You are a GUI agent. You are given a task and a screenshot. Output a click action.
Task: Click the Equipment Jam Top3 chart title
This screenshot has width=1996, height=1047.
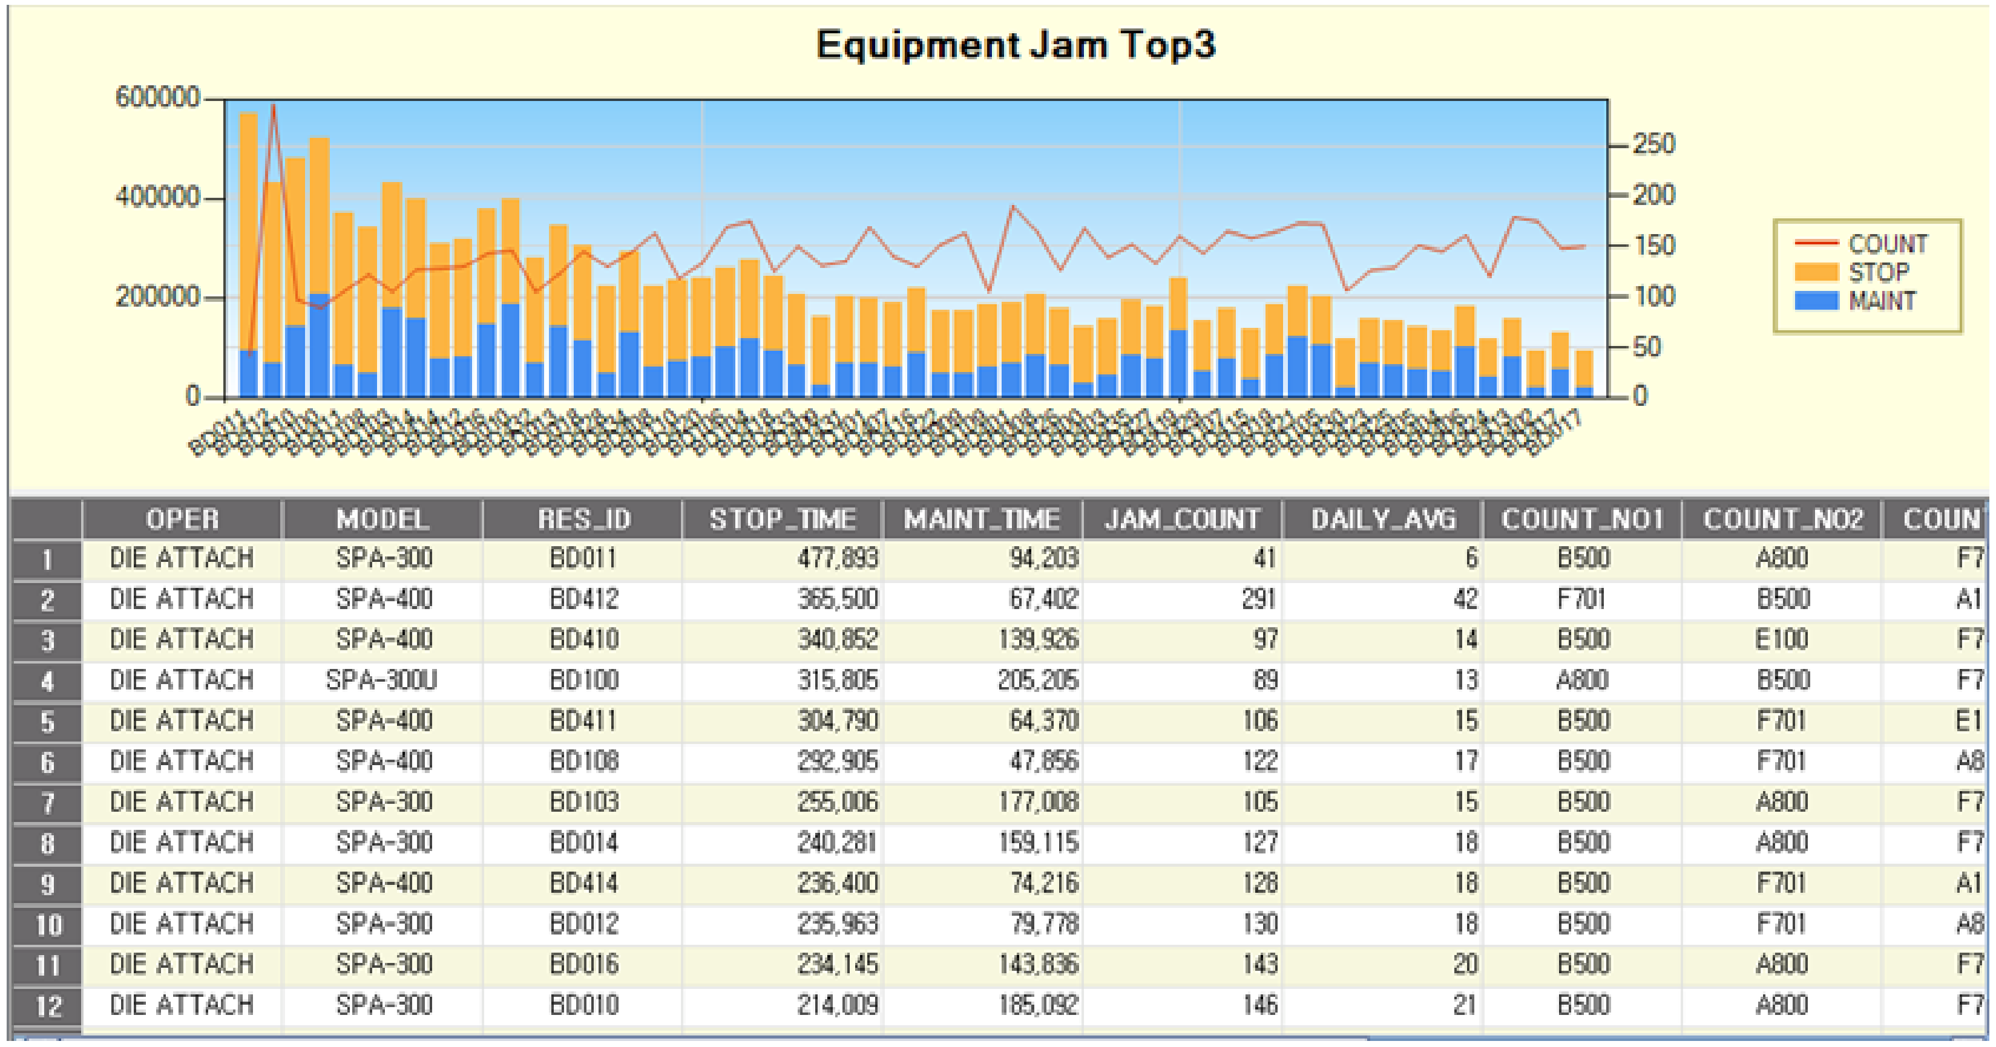coord(1016,45)
